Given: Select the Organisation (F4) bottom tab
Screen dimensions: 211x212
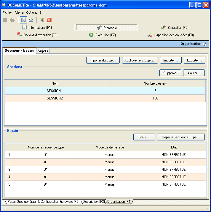Looking at the screenshot, I should pos(119,202).
